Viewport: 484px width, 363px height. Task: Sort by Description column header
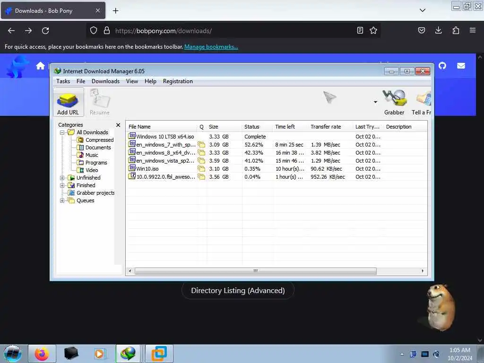coord(405,127)
